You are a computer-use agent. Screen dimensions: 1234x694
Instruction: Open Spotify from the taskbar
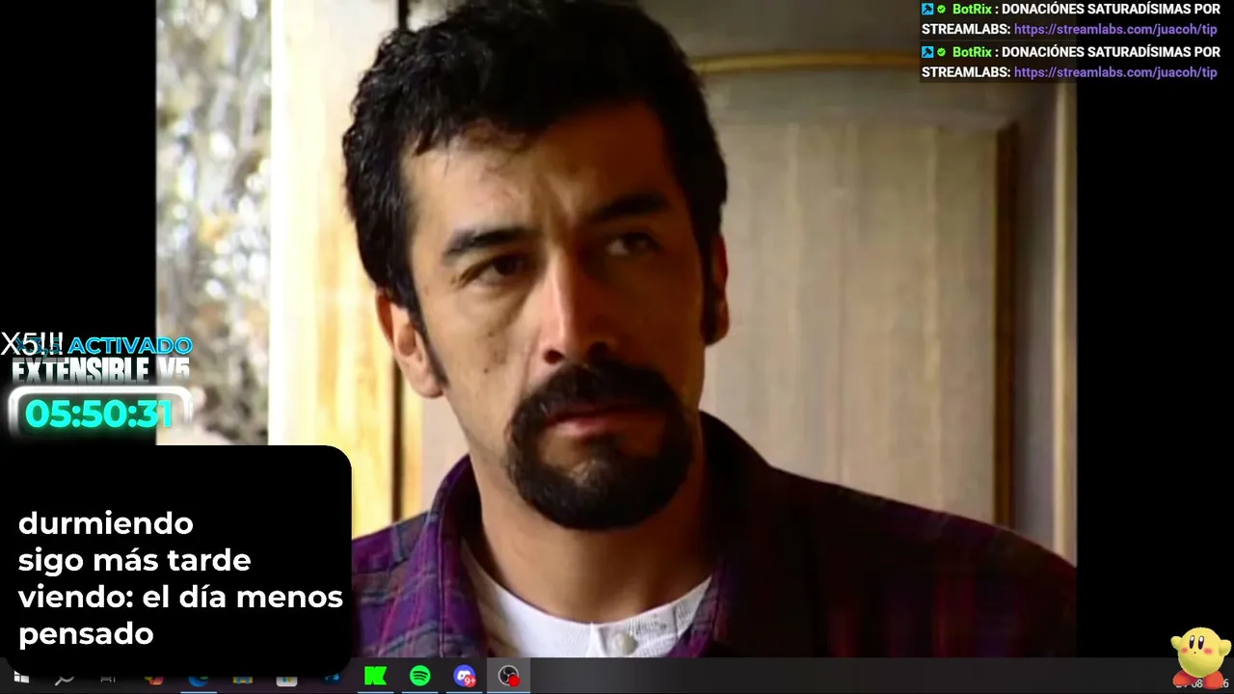[x=419, y=677]
